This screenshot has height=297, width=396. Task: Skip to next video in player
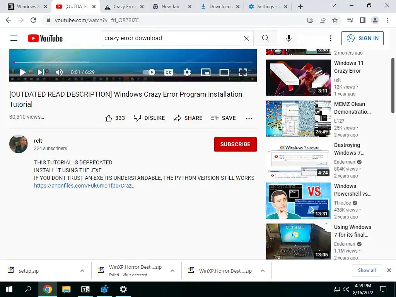40,72
